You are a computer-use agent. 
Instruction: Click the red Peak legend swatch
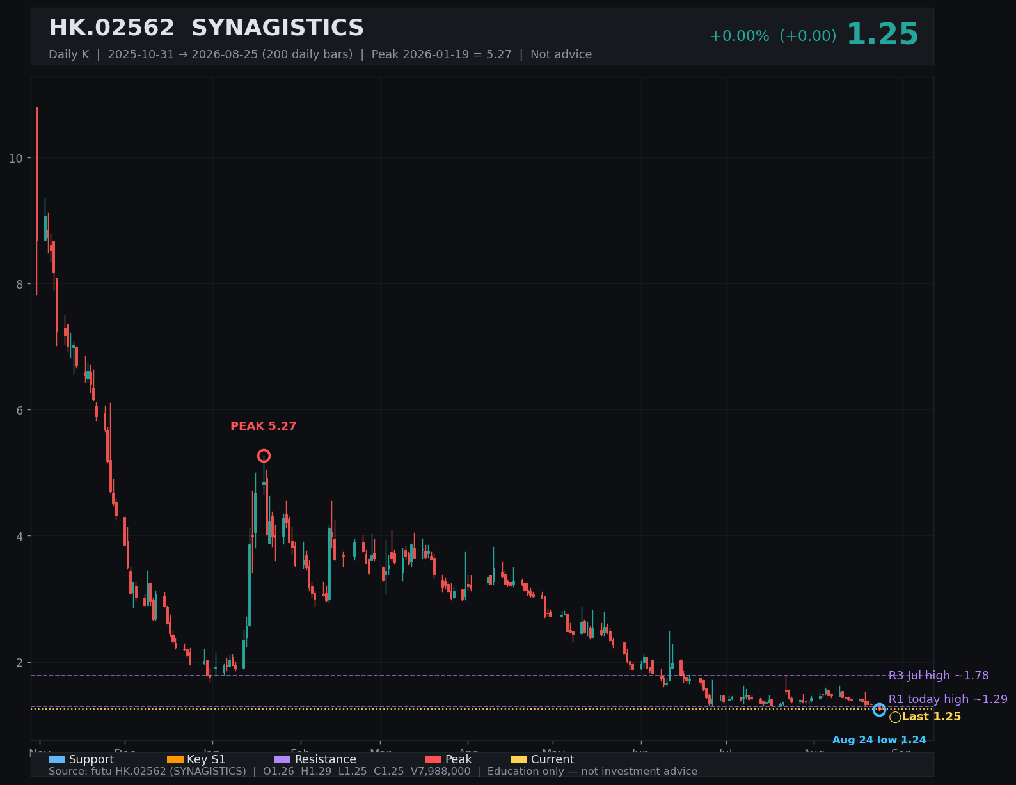(433, 759)
